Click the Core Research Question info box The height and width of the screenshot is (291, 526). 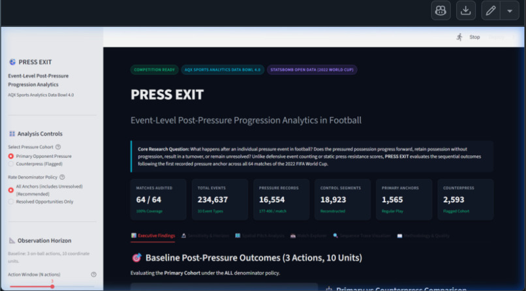pyautogui.click(x=312, y=157)
